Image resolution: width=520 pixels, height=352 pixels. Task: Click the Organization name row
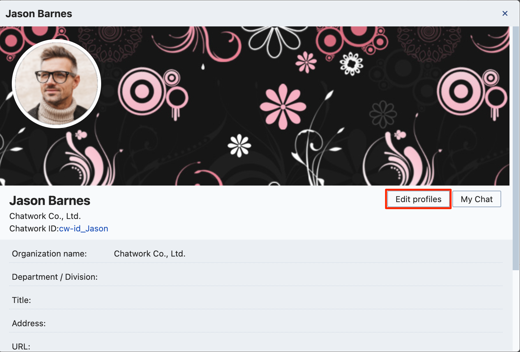[x=49, y=254]
